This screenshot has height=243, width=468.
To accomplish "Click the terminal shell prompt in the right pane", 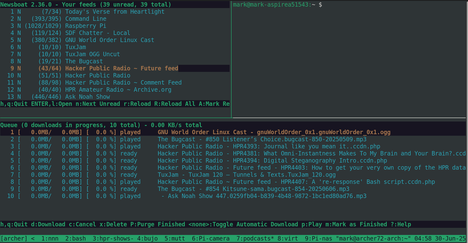I will point(277,4).
